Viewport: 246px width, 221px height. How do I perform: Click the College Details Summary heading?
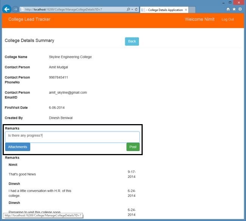click(30, 40)
